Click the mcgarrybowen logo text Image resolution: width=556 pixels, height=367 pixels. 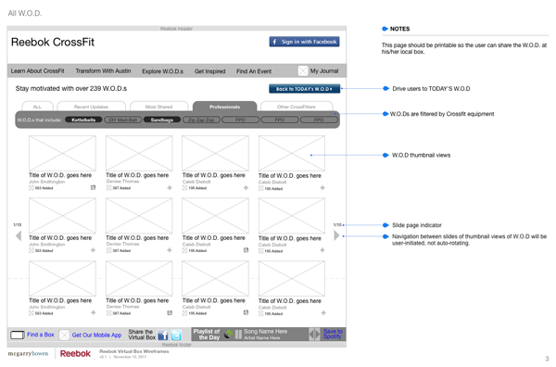click(28, 353)
